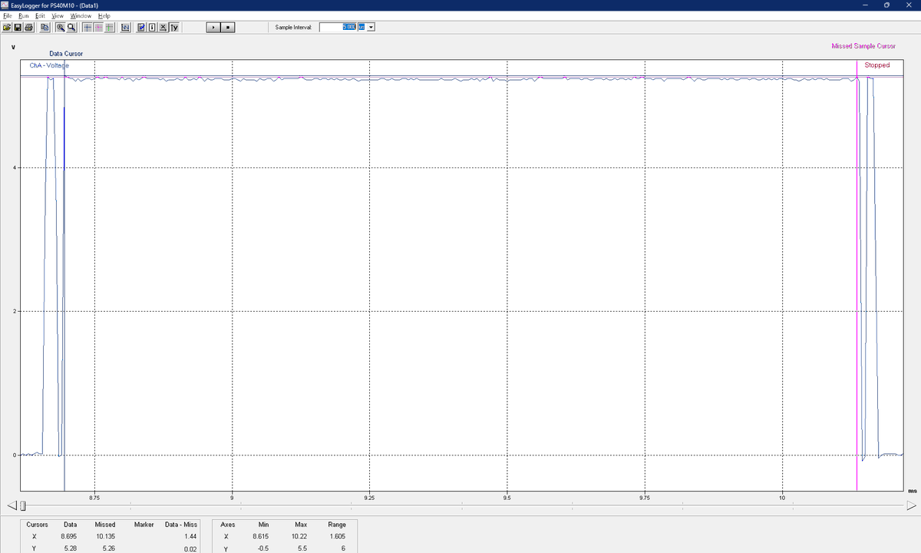The image size is (921, 553).
Task: Click the Marker column header
Action: (144, 525)
